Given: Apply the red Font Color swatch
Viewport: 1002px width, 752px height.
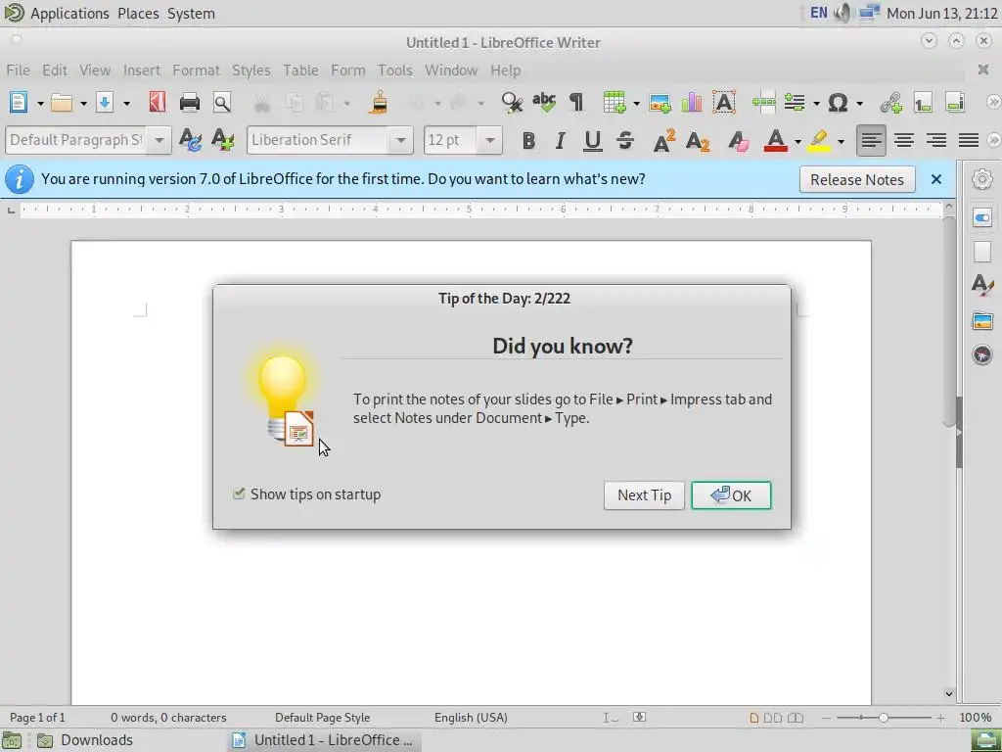Looking at the screenshot, I should (775, 140).
